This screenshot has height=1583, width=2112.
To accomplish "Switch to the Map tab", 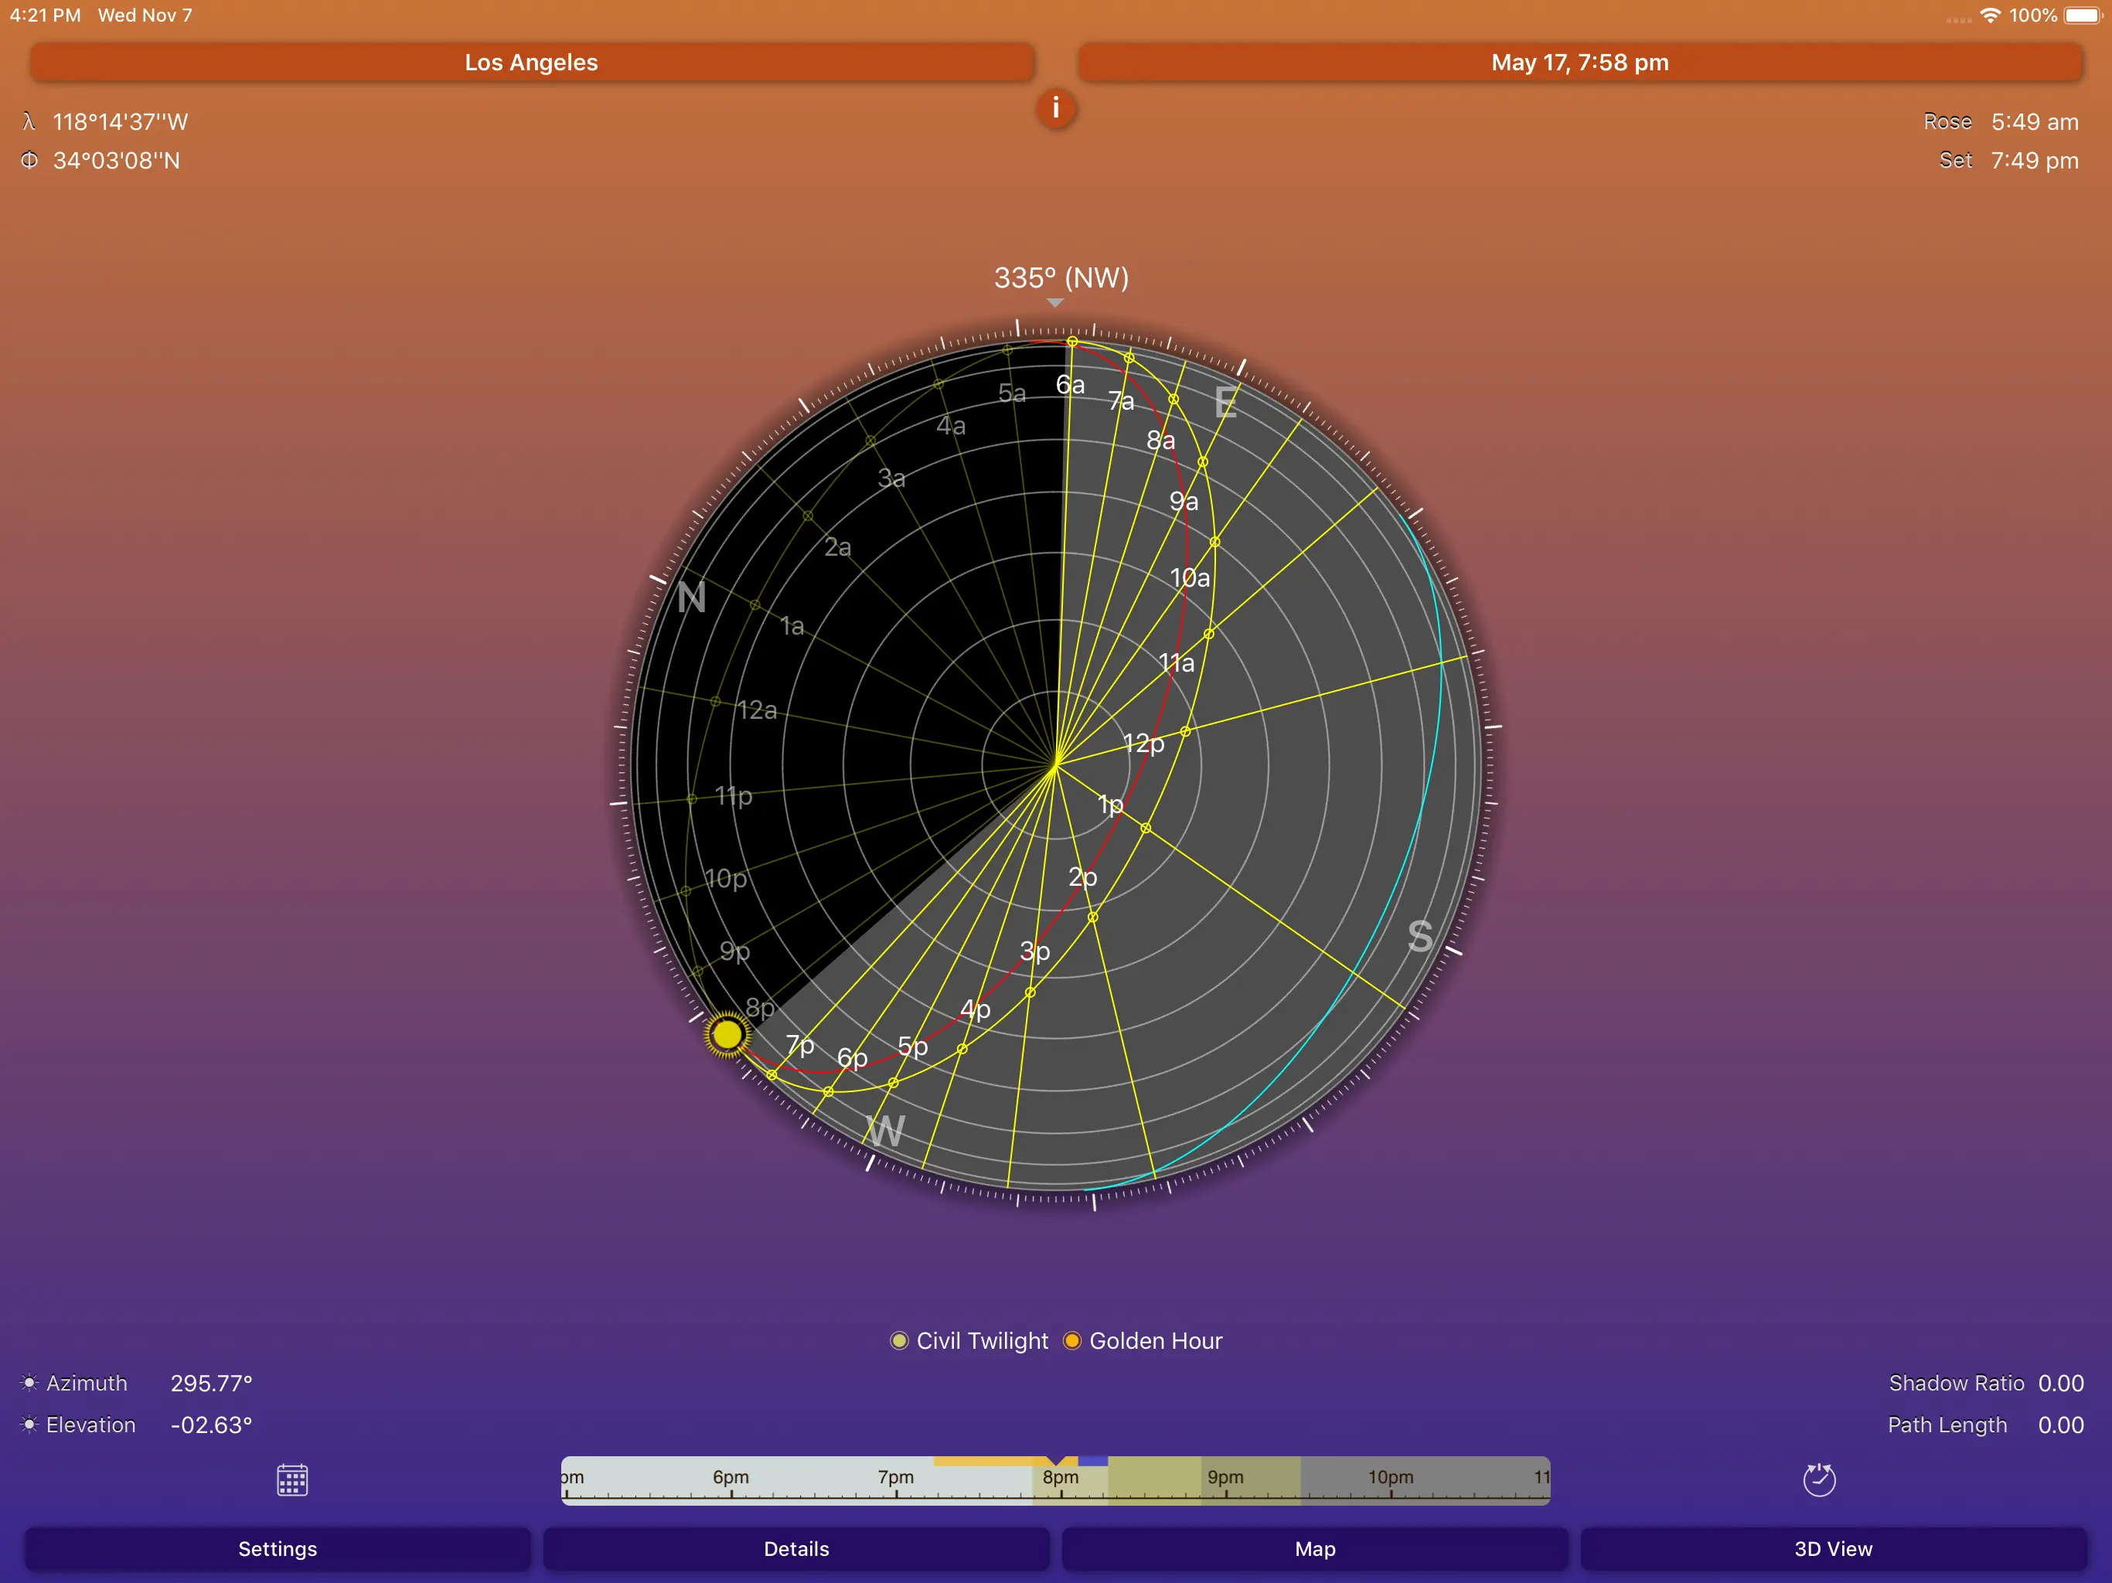I will coord(1313,1549).
